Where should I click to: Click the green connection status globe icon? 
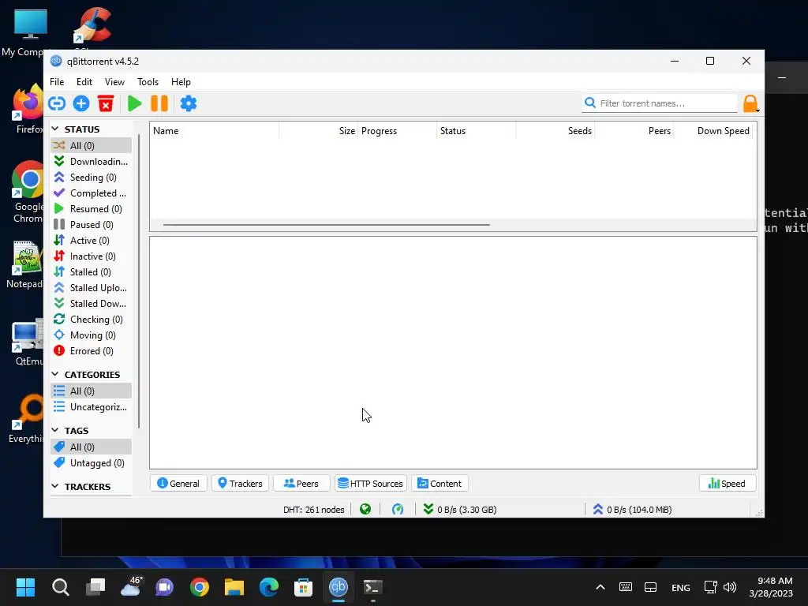(x=365, y=510)
